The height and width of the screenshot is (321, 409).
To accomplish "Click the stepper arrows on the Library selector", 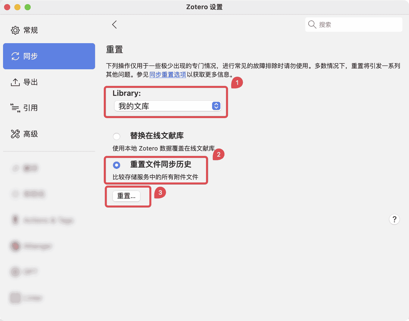I will point(216,106).
